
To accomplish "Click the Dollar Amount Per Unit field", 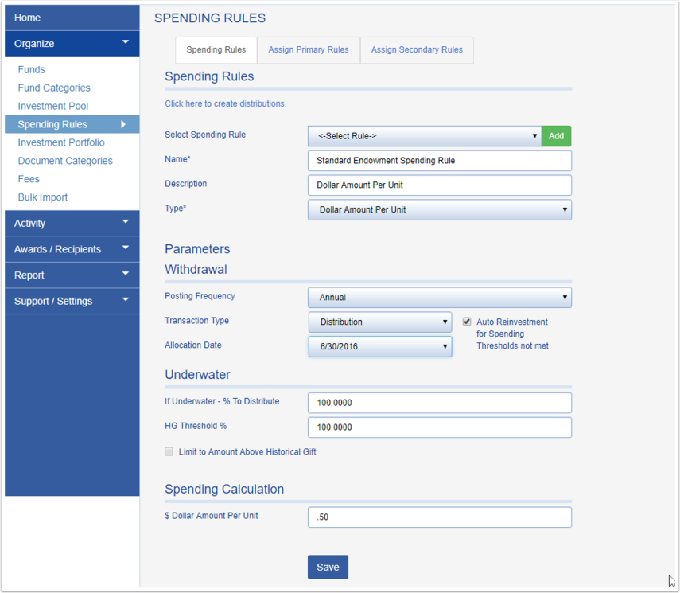I will [440, 517].
